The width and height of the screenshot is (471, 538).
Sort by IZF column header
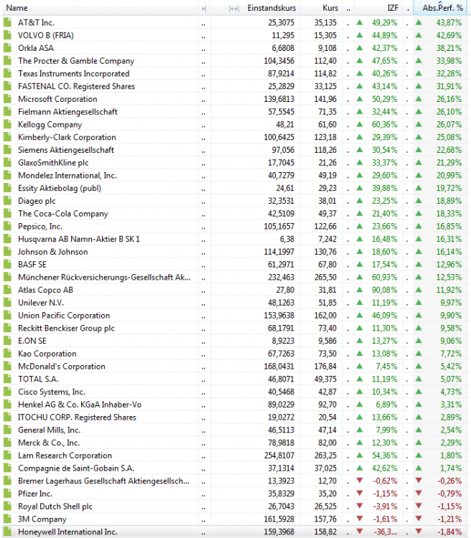(393, 8)
